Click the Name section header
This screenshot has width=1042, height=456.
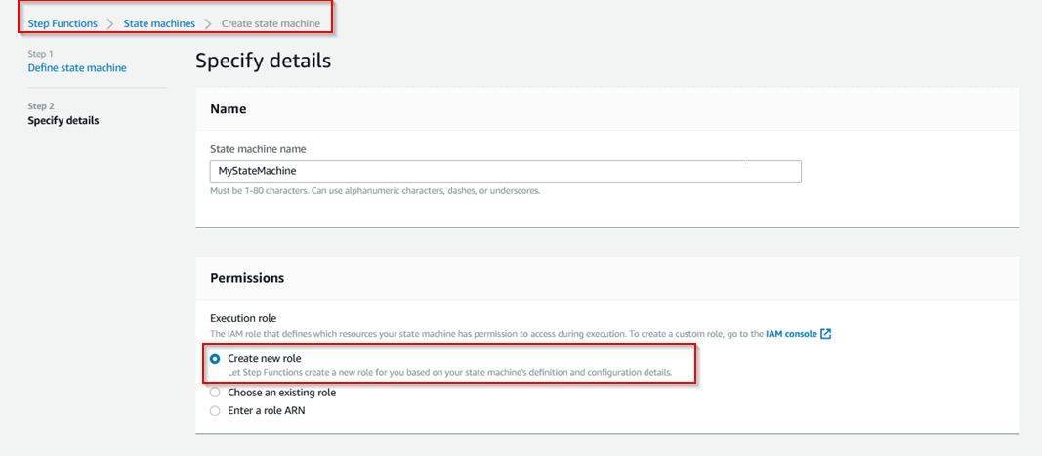point(229,109)
